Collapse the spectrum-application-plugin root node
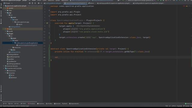 click(x=4, y=6)
